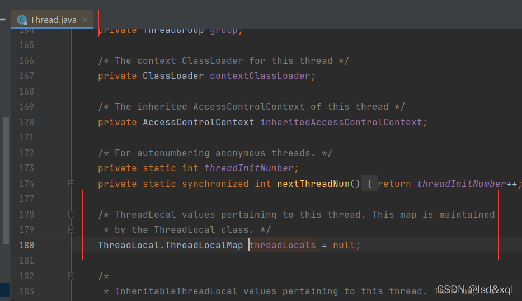Screen dimensions: 522x301
Task: Click line number 180 in gutter
Action: coord(27,246)
